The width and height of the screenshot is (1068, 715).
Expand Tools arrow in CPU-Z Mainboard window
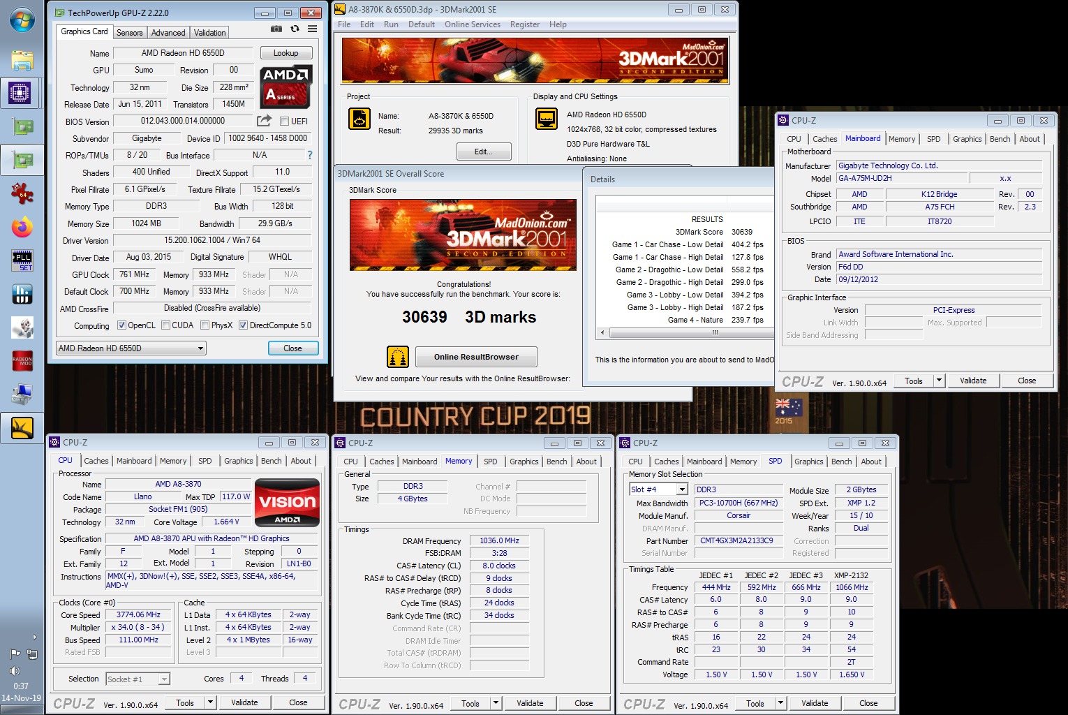point(940,381)
